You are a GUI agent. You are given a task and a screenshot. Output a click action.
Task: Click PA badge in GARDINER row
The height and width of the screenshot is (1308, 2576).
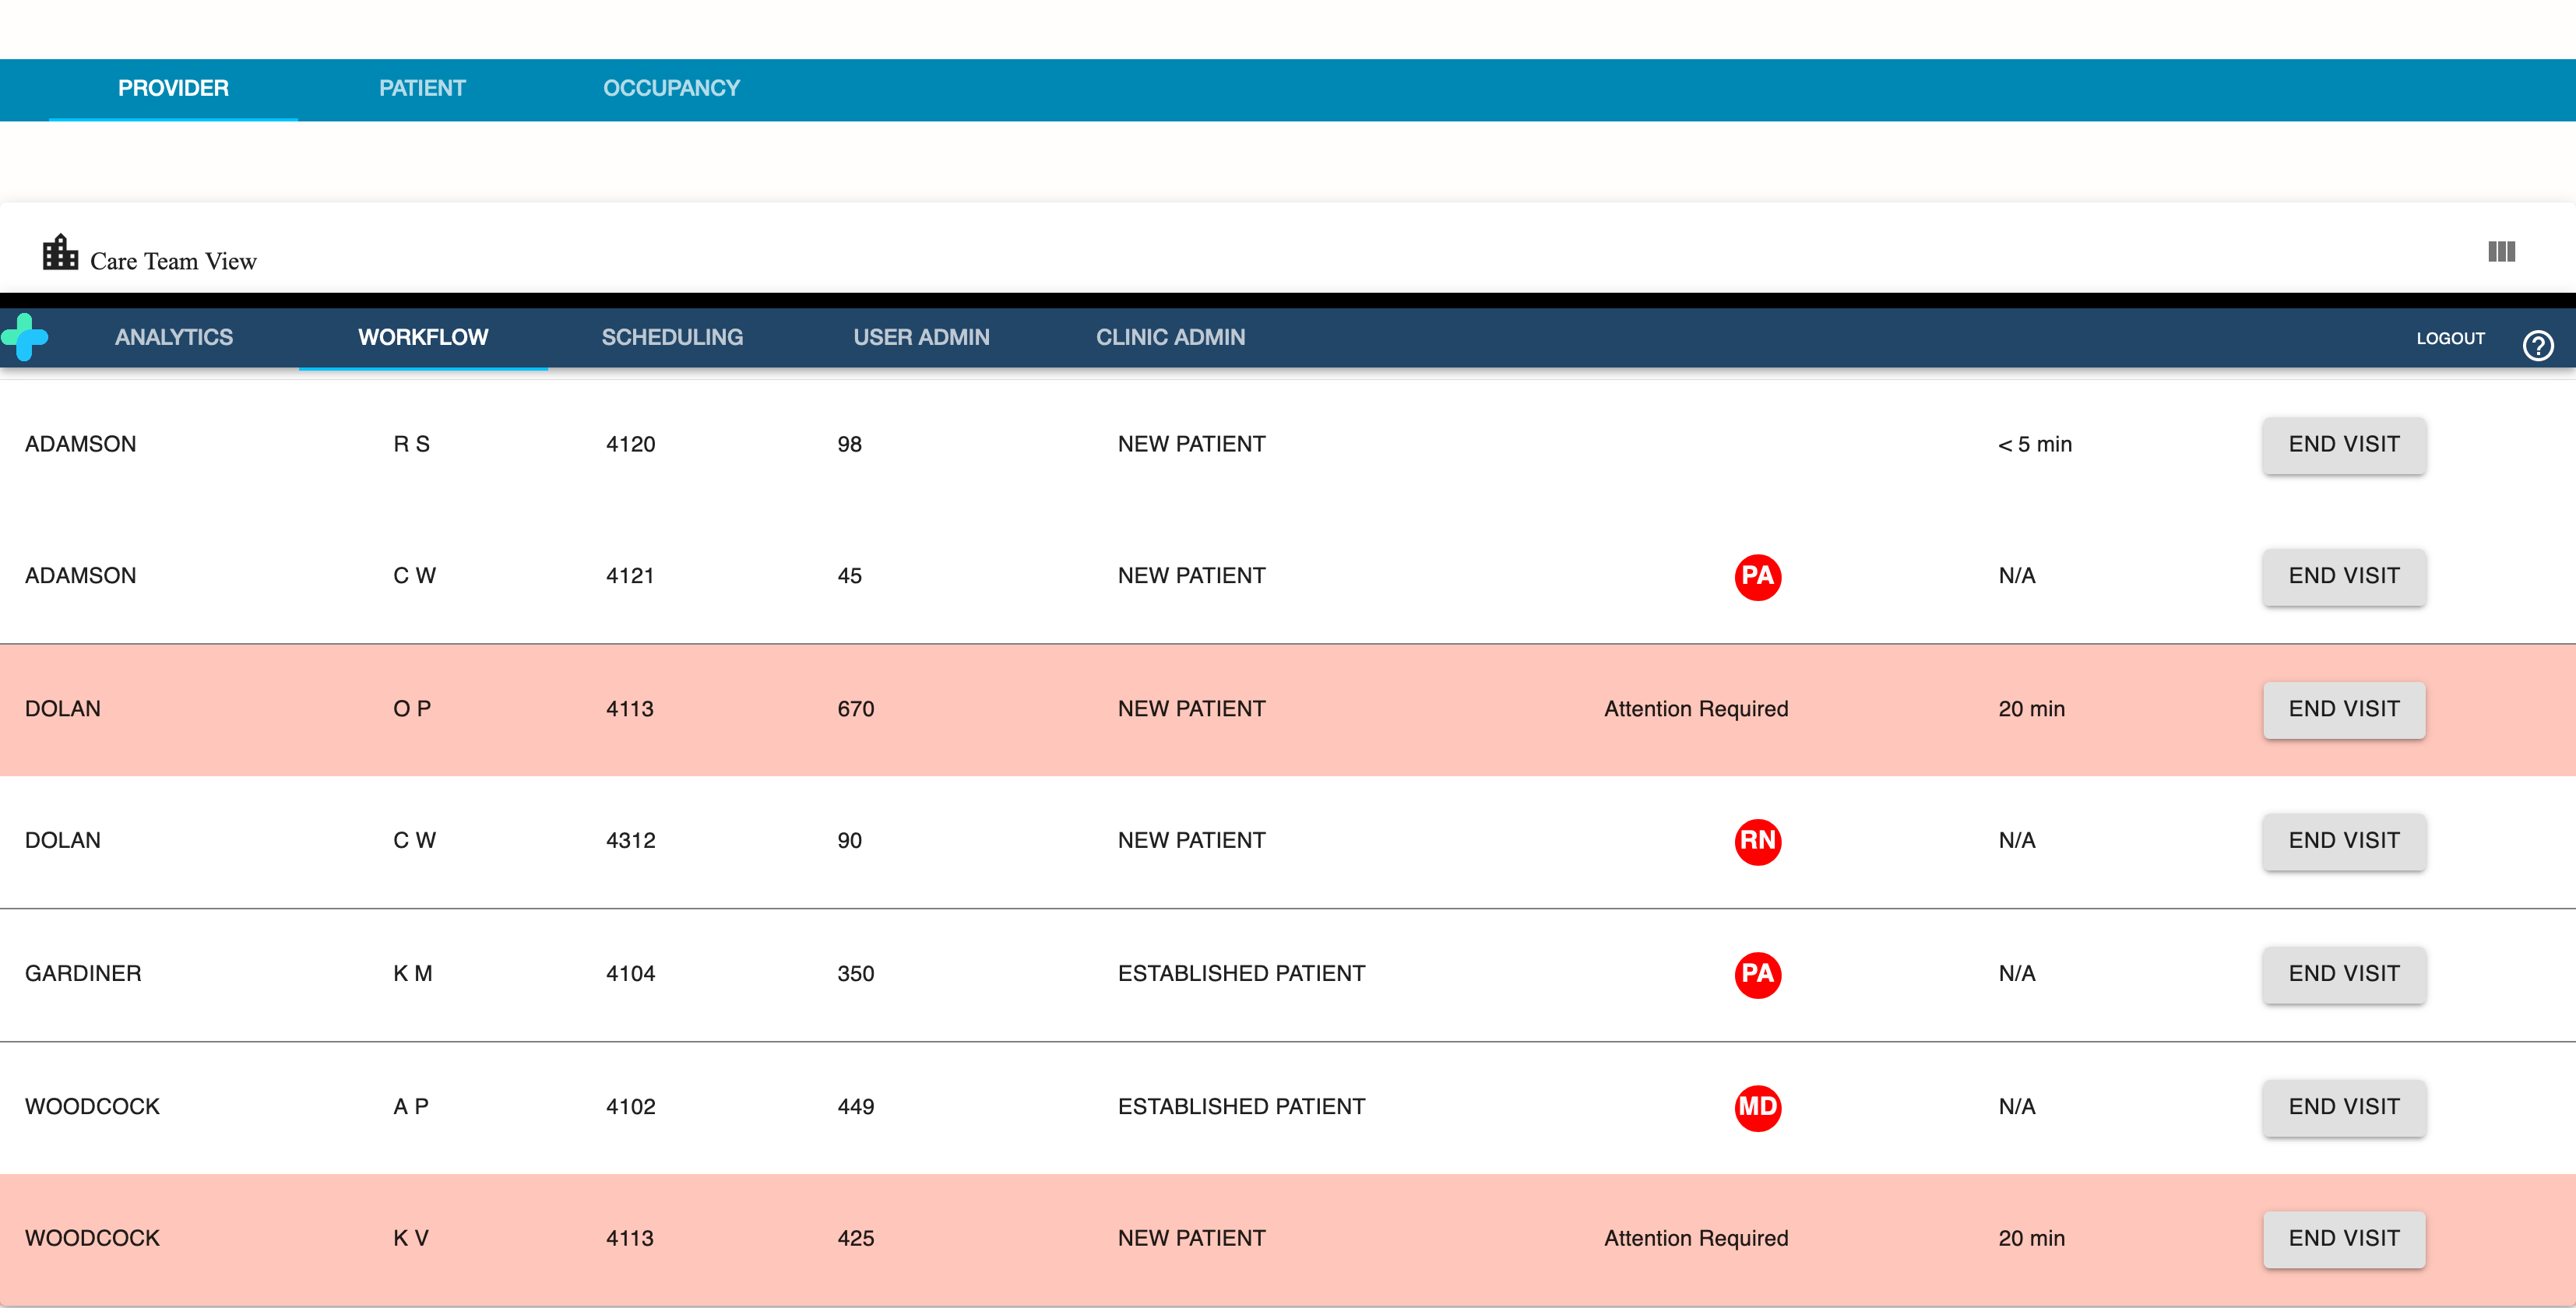[1757, 974]
